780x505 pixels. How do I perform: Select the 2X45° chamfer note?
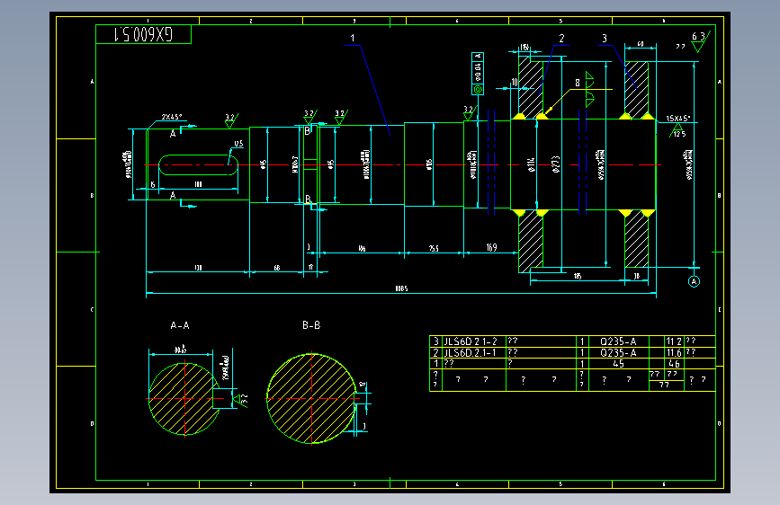click(x=172, y=117)
